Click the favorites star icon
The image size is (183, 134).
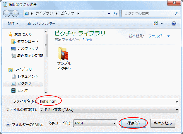10,34
